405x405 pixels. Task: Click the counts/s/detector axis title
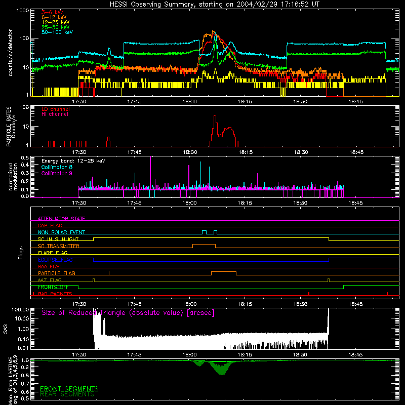click(x=10, y=53)
